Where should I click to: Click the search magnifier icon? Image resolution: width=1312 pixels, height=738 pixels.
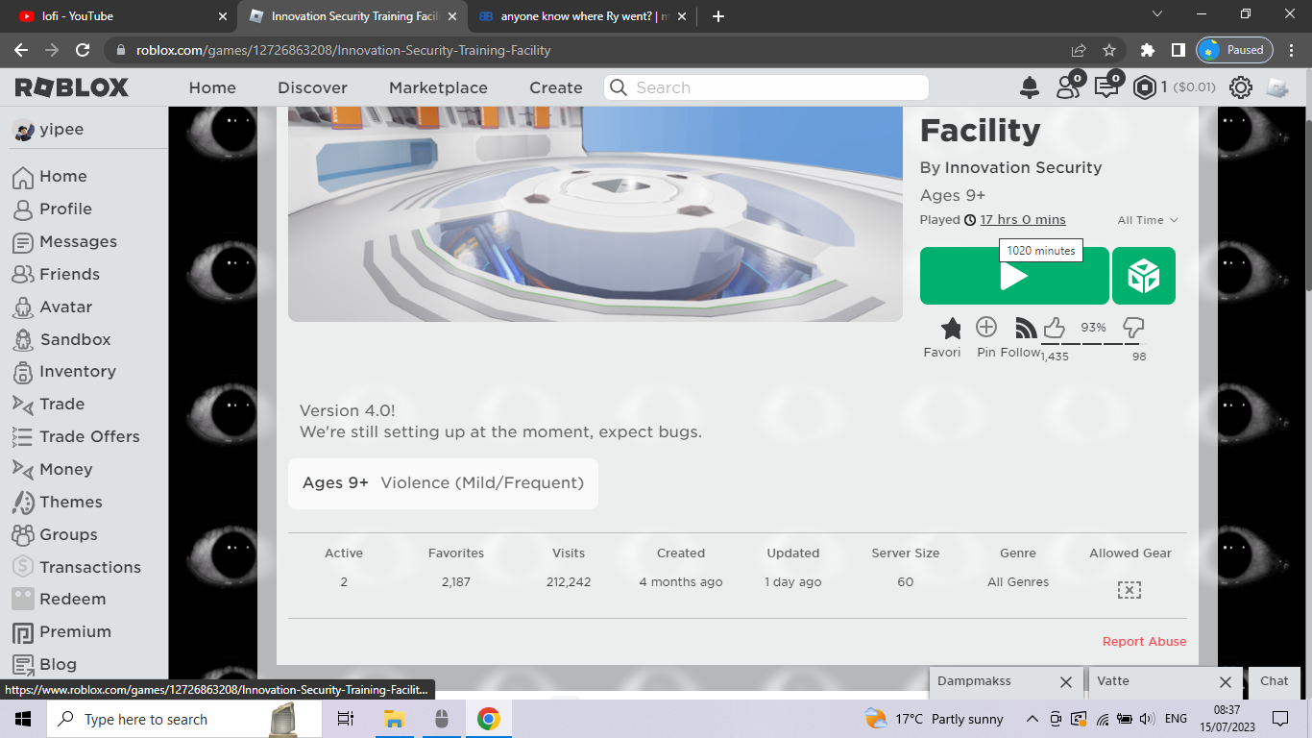pyautogui.click(x=619, y=87)
